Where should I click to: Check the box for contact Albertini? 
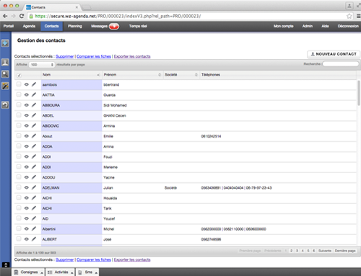click(x=19, y=228)
